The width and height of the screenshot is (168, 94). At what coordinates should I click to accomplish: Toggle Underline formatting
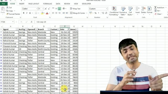click(x=30, y=13)
